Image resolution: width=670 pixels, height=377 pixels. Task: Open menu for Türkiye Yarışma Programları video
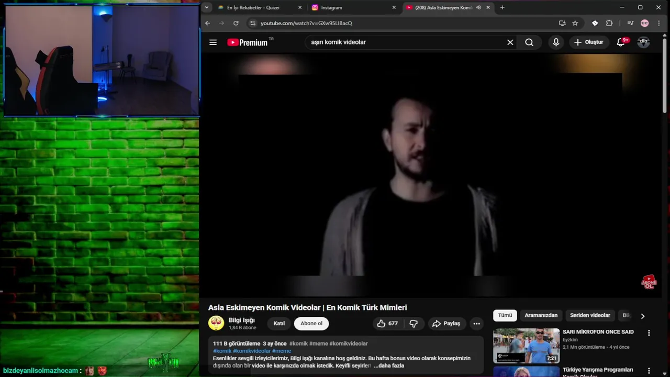click(x=649, y=371)
